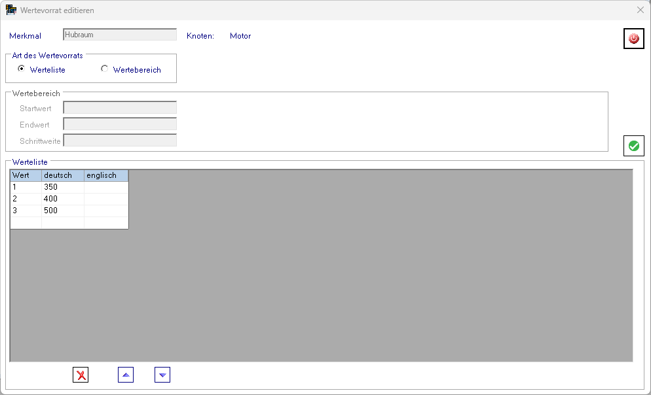Select the Werteliste radio button
This screenshot has height=395, width=651.
[x=22, y=69]
